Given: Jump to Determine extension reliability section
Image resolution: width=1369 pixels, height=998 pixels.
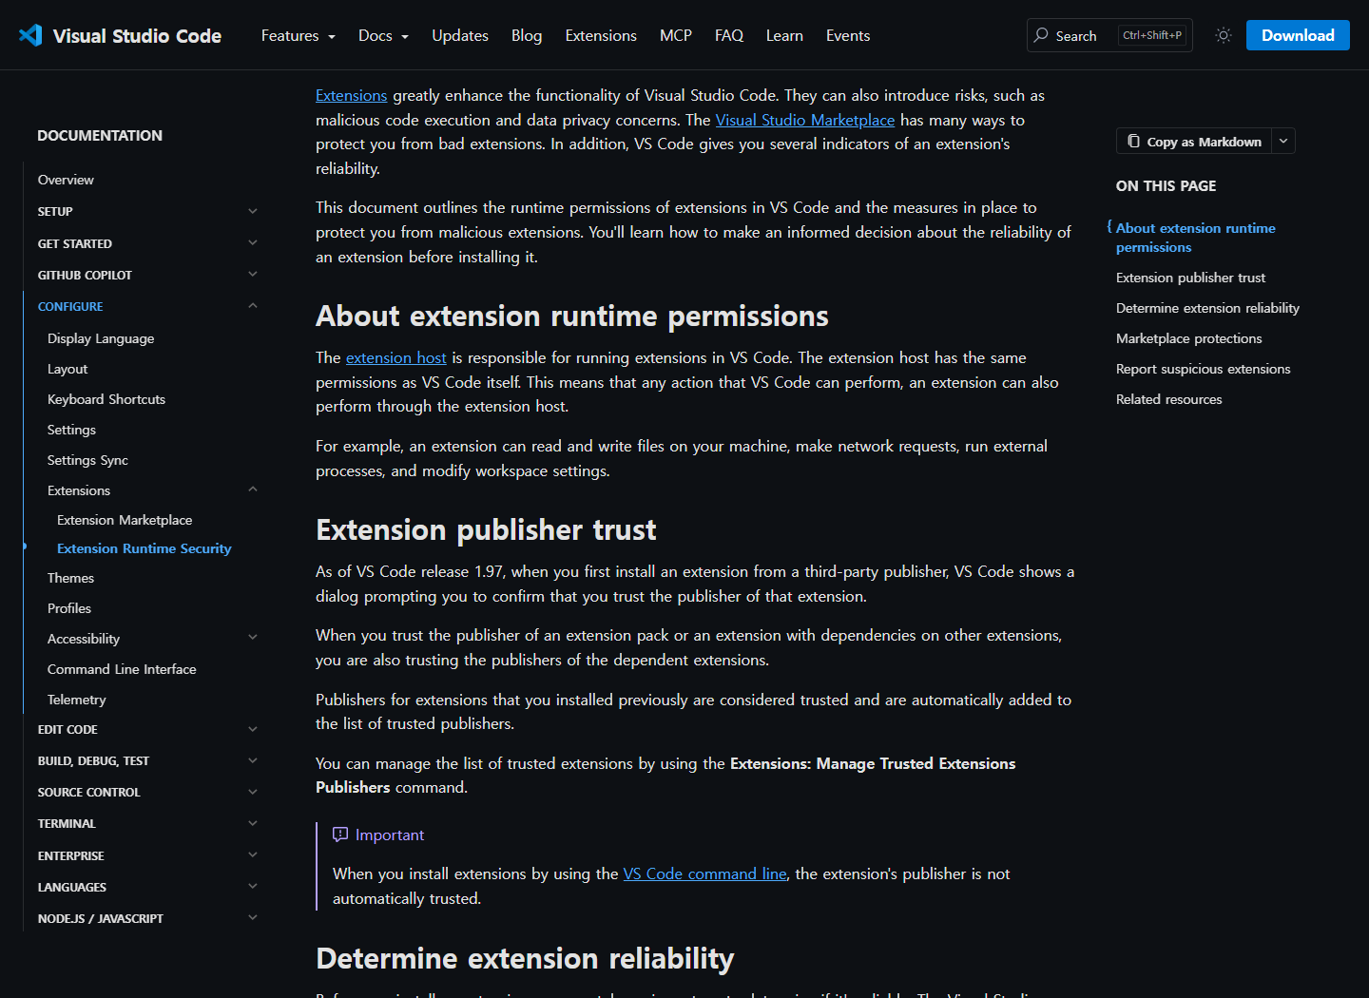Looking at the screenshot, I should tap(1207, 308).
